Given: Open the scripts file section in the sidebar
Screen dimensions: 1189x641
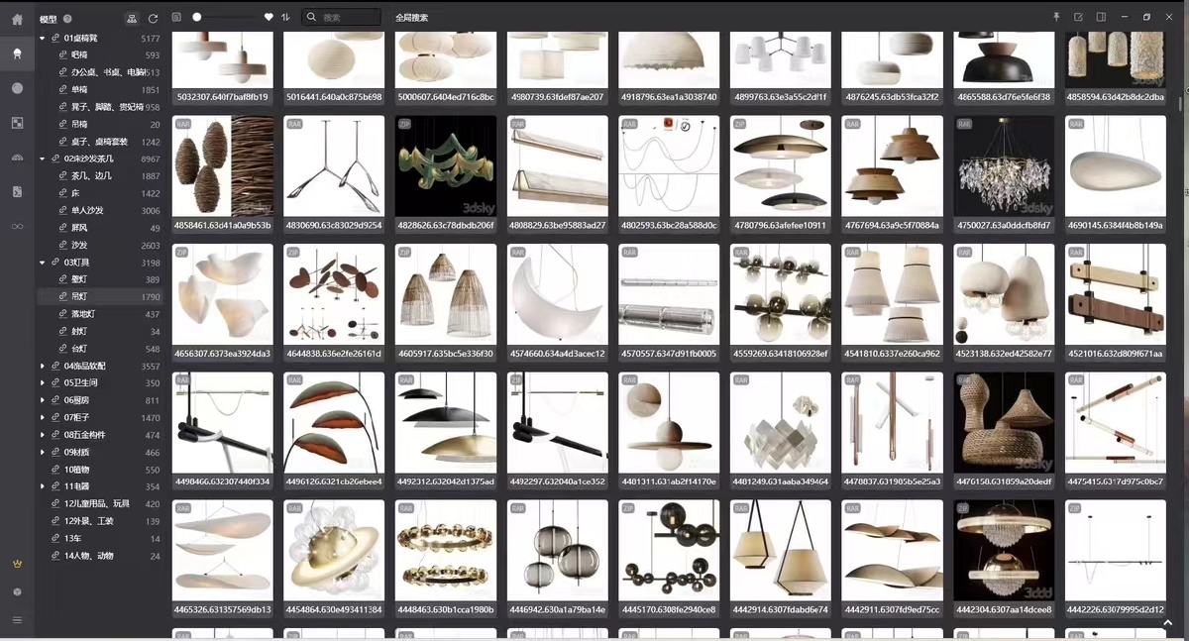Looking at the screenshot, I should (x=17, y=191).
